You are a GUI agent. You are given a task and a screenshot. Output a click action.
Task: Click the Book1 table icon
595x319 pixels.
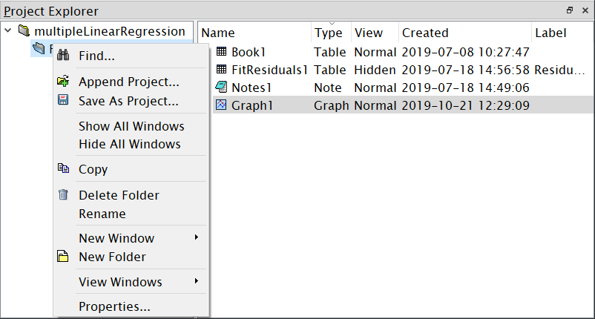click(221, 52)
